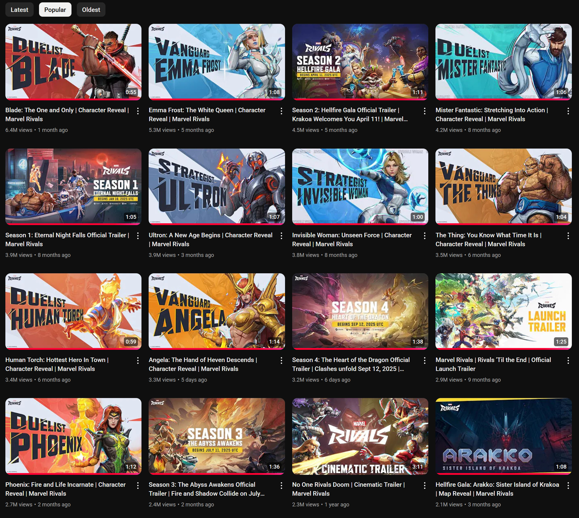Play the Launch Trailer thumbnail
Screen dimensions: 579x518
coord(503,311)
